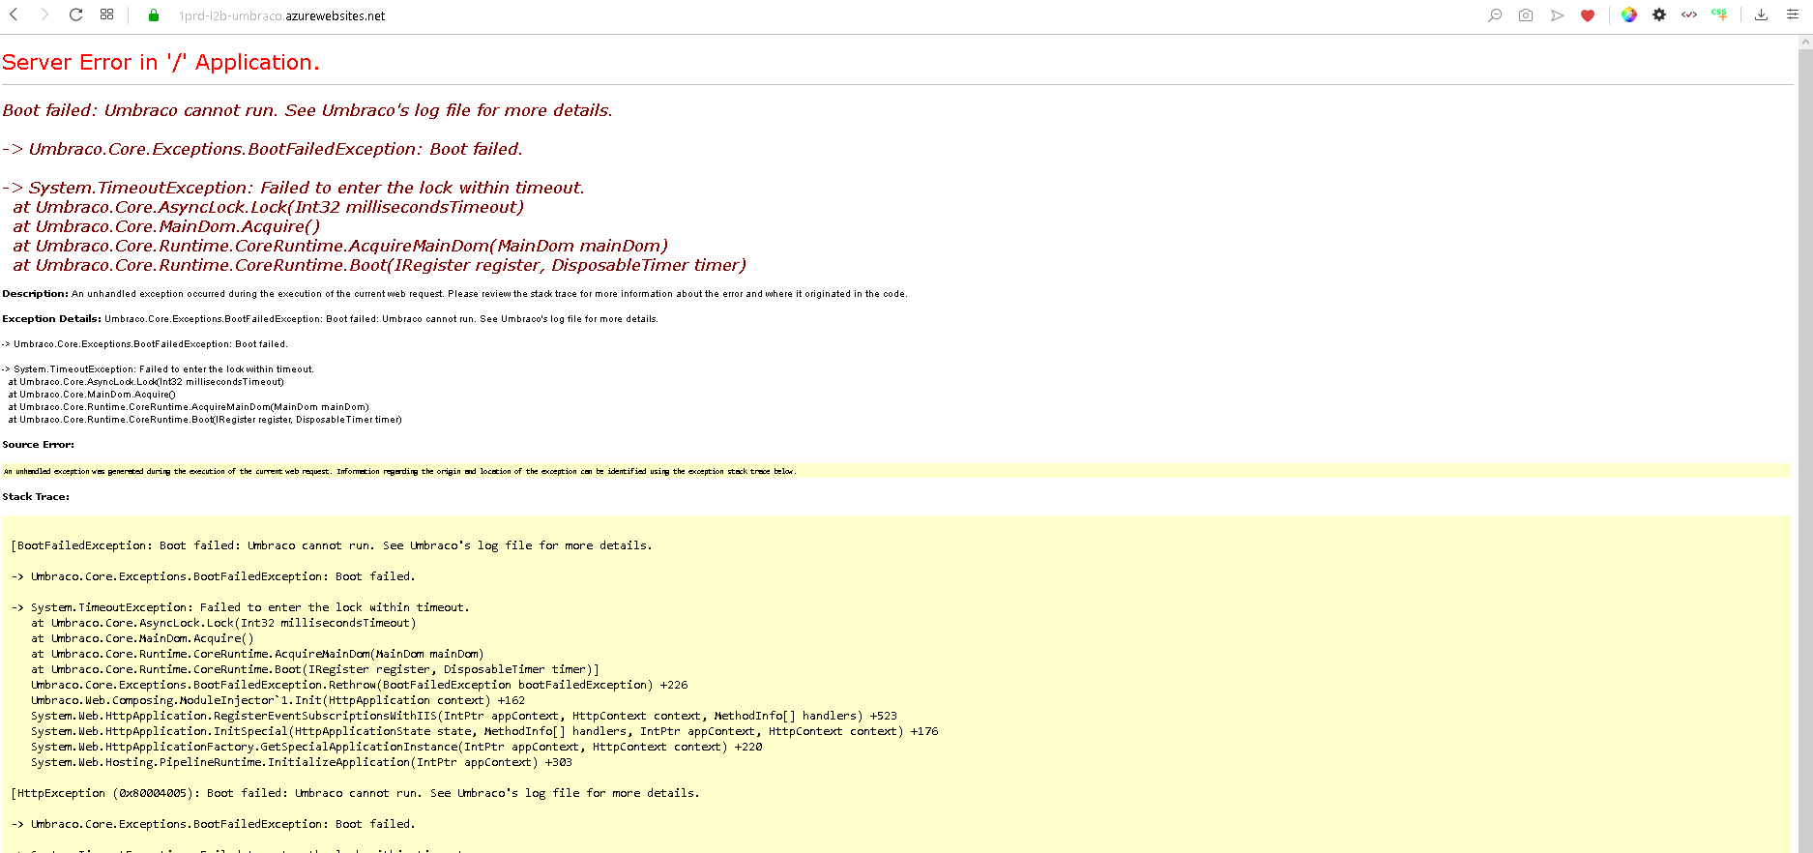
Task: Click red 'CoreRuntime.Boot(IRegister register' line
Action: tap(380, 265)
